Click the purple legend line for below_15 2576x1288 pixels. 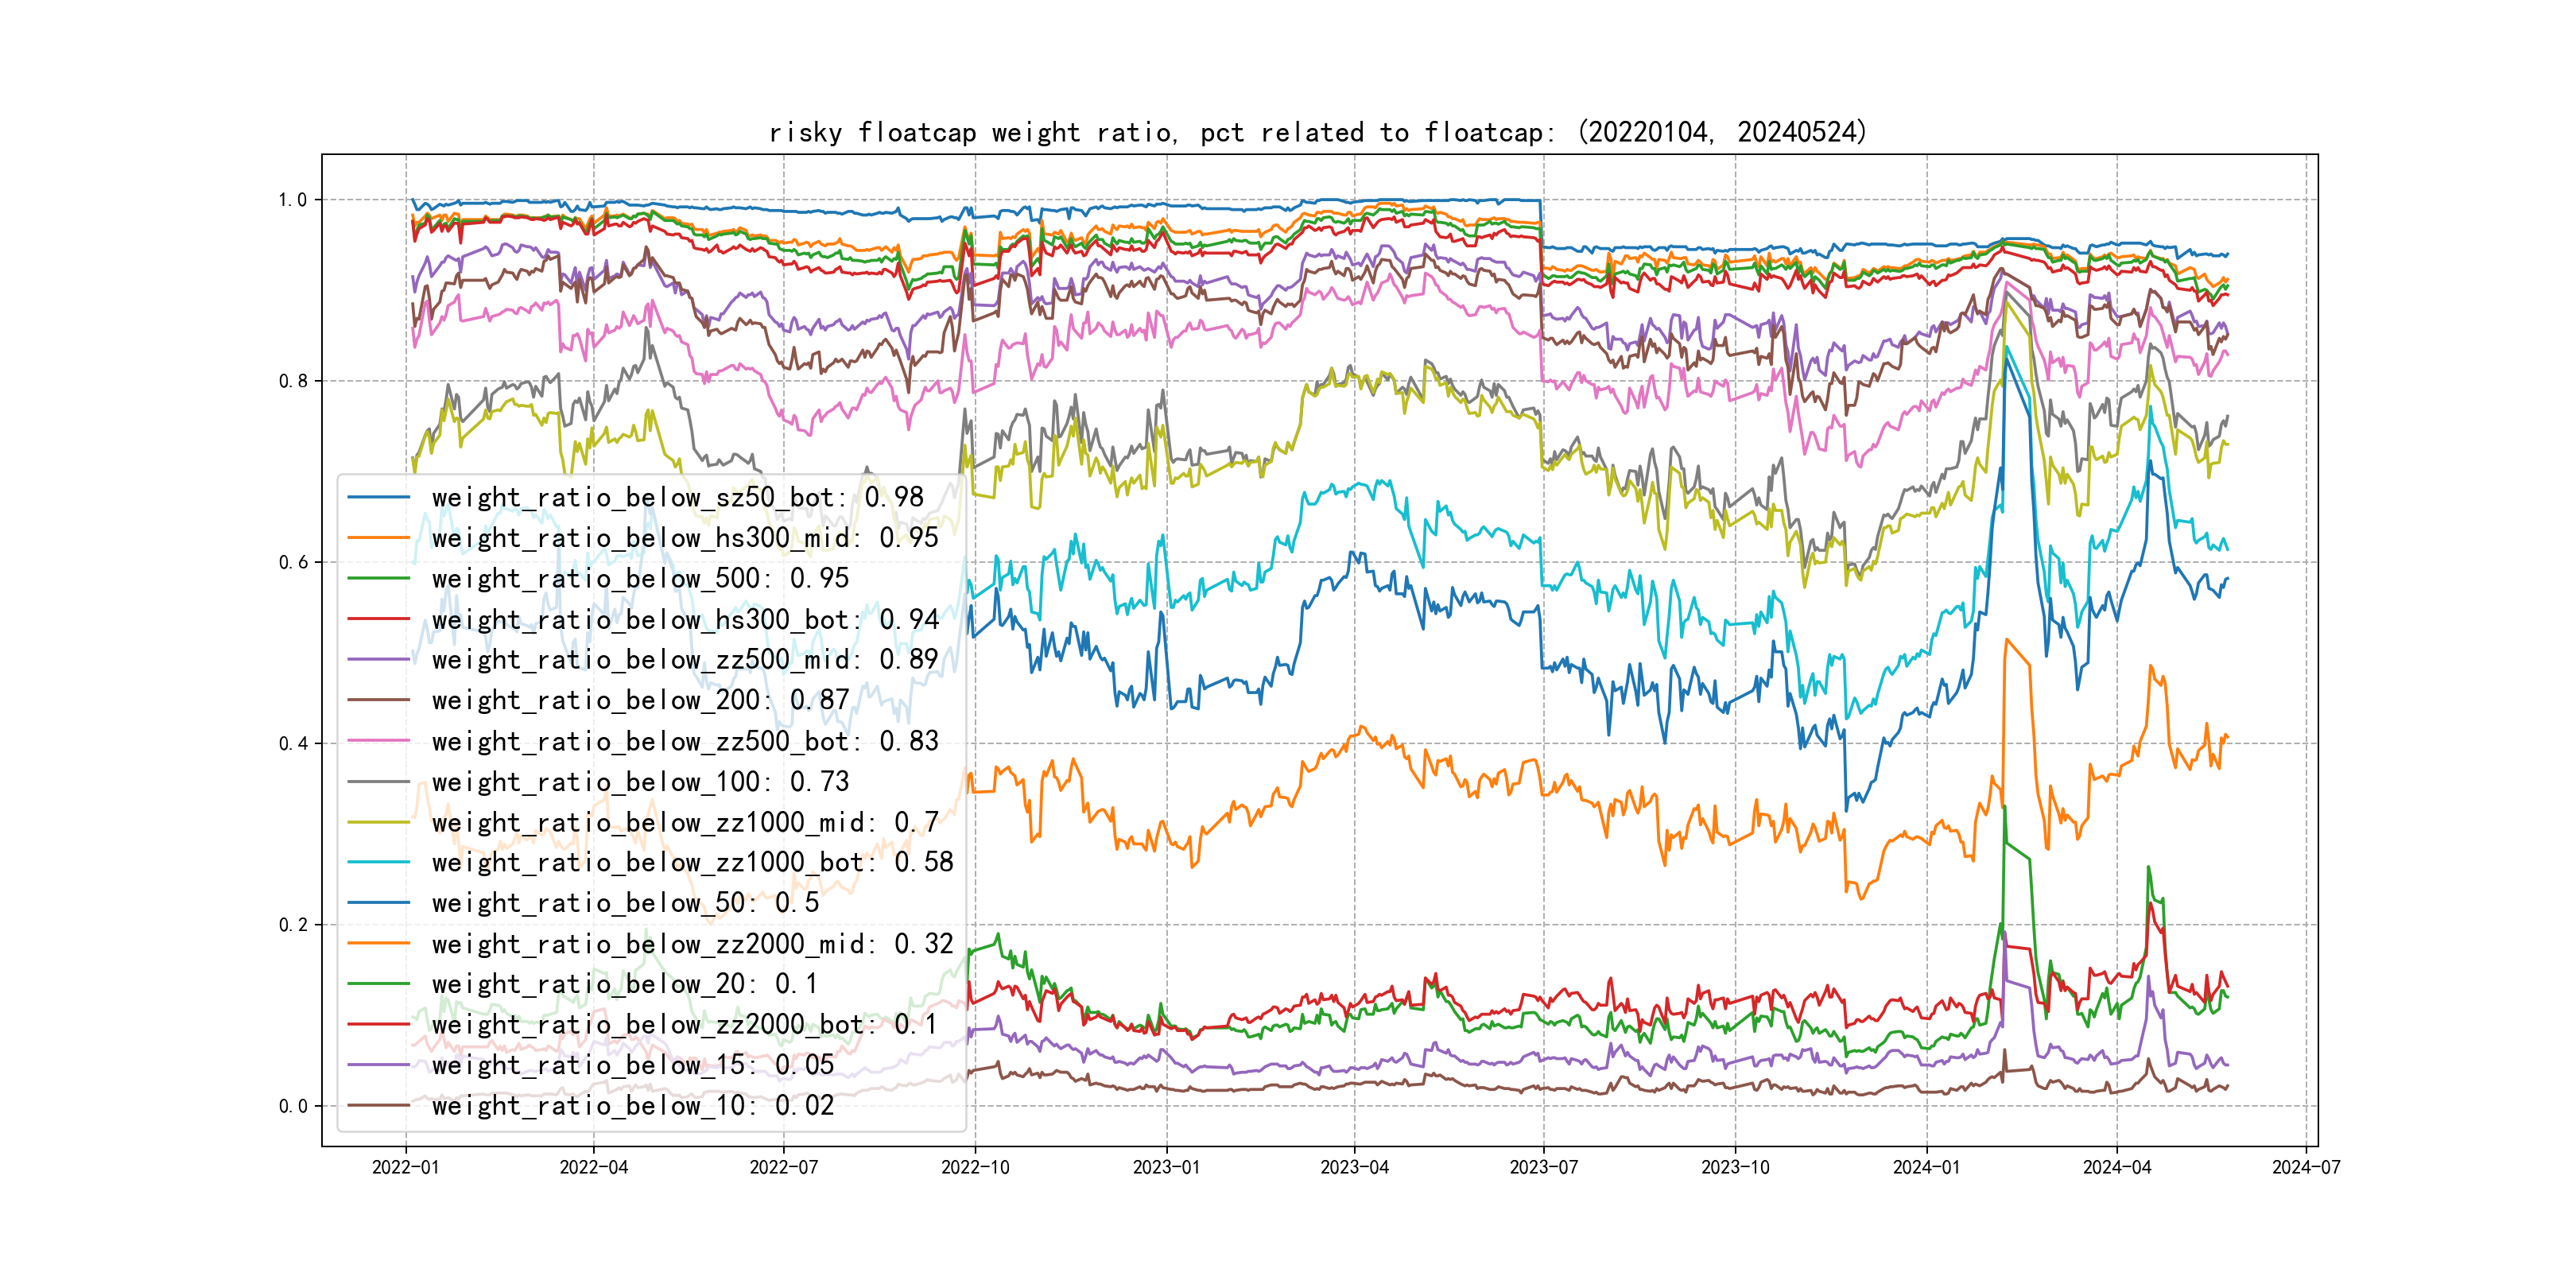(379, 1065)
